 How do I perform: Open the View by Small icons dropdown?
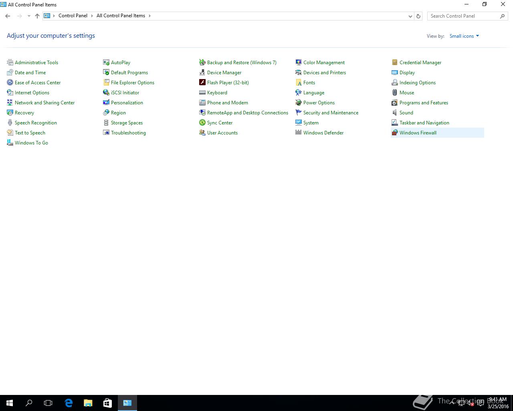(x=464, y=36)
